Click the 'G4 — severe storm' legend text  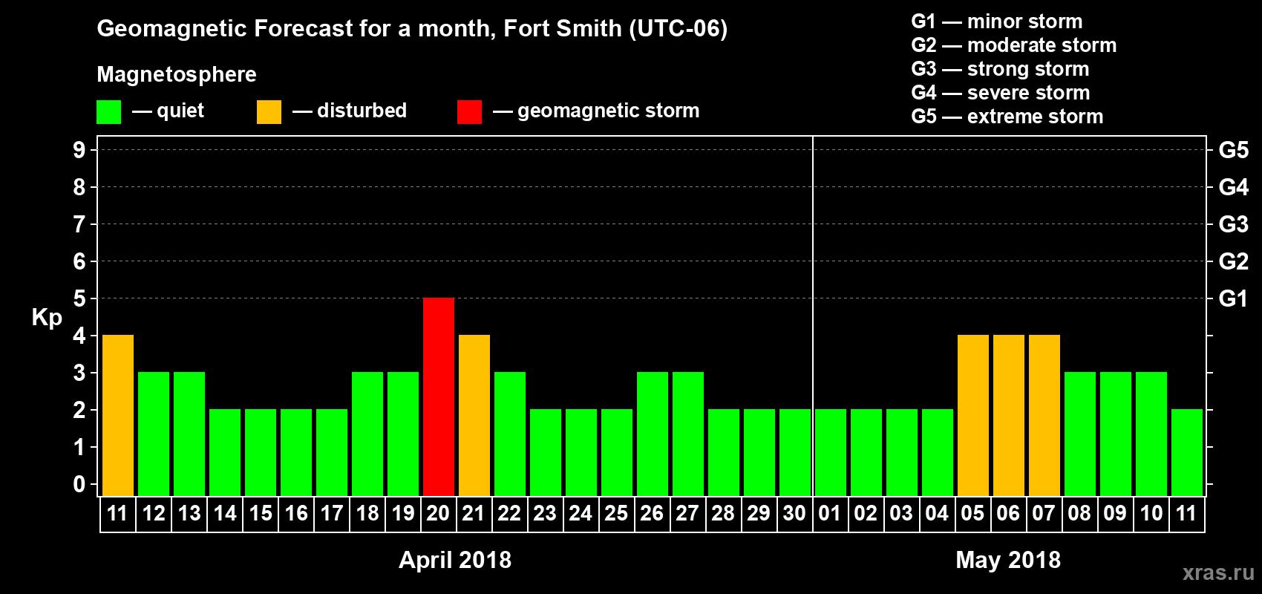1001,93
